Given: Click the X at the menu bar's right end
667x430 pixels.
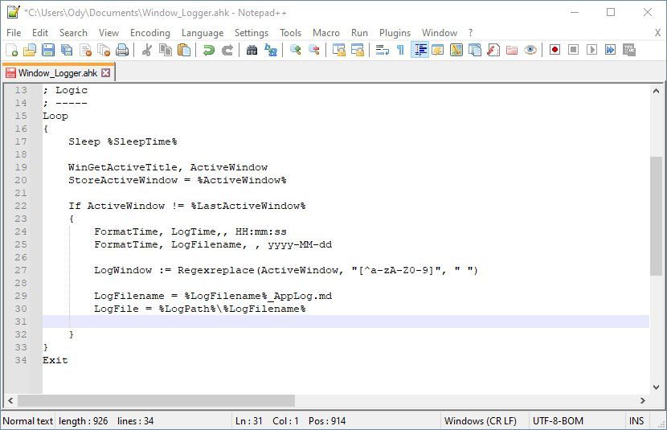Looking at the screenshot, I should (657, 33).
